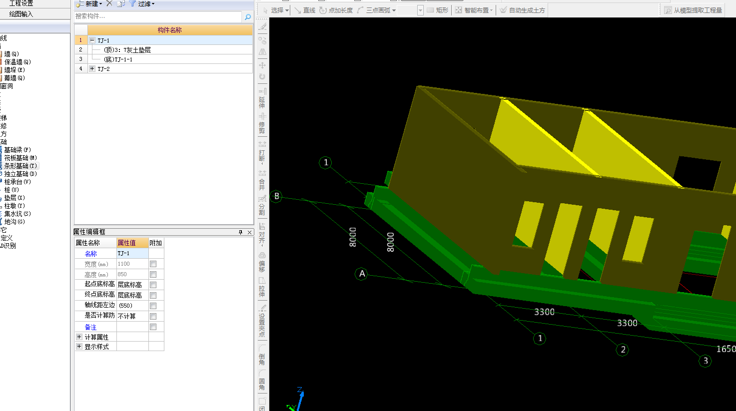The width and height of the screenshot is (736, 411).
Task: Choose the 矩形 rectangle drawing tool
Action: click(437, 10)
